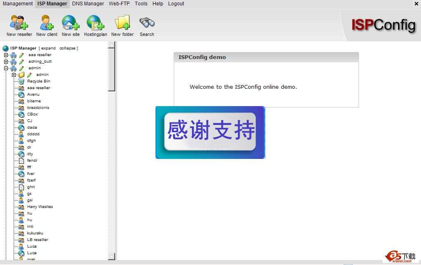Click the client user icon next to gsi
Viewport: 421px width, 265px height.
click(21, 201)
